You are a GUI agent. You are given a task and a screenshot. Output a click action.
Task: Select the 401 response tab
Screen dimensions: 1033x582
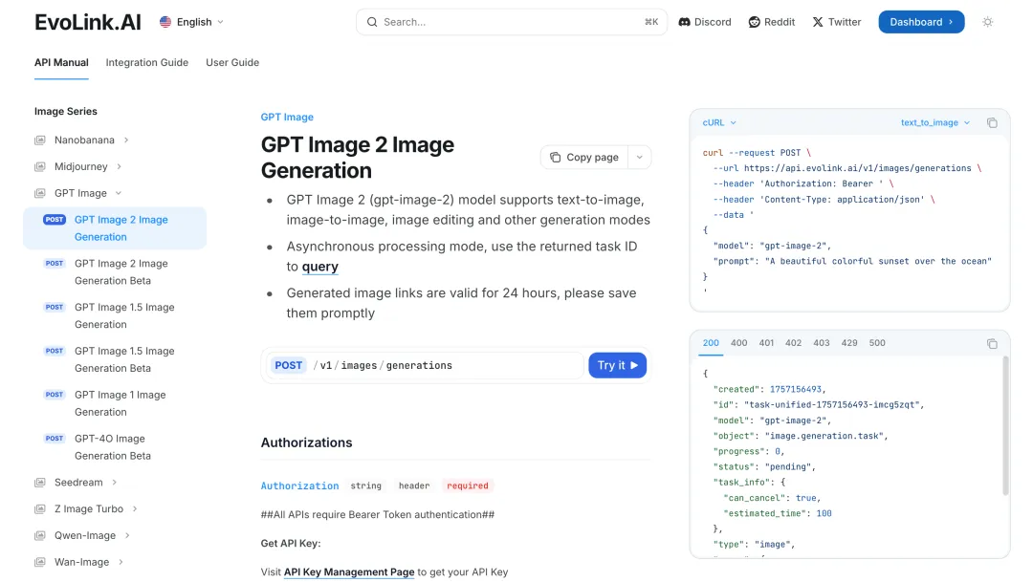(x=766, y=343)
